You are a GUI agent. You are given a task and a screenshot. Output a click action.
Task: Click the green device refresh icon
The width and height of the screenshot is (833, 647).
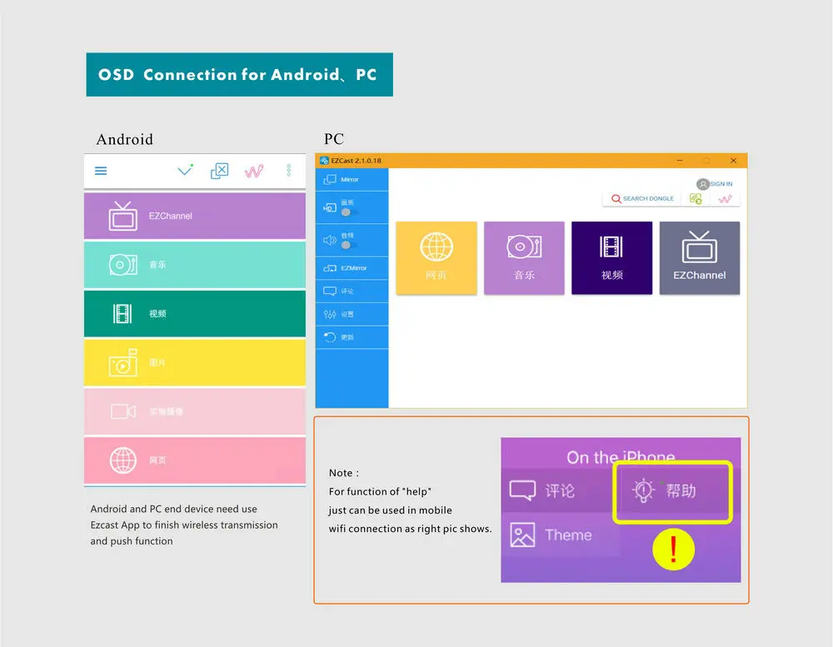[696, 199]
